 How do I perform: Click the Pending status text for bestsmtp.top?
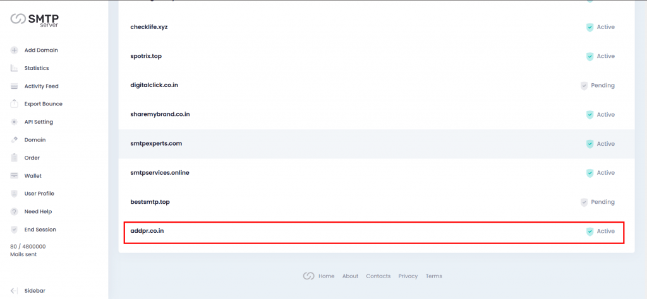pos(603,202)
